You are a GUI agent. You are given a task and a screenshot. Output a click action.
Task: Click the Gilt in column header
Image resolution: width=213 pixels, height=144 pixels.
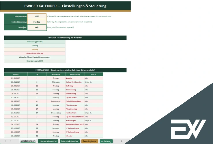point(94,74)
